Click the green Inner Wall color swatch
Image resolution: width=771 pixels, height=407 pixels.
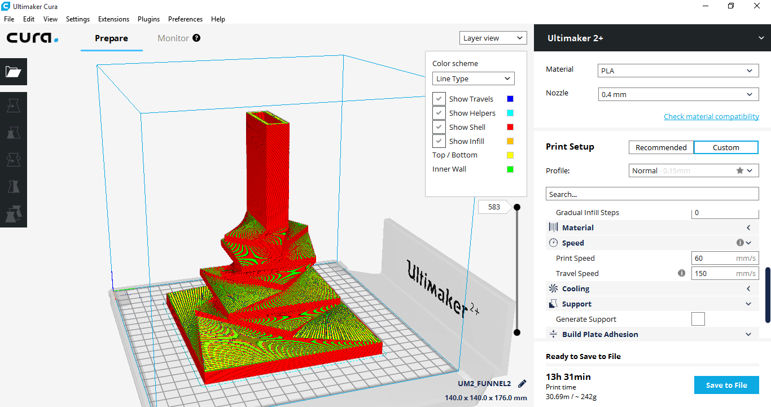pos(510,169)
